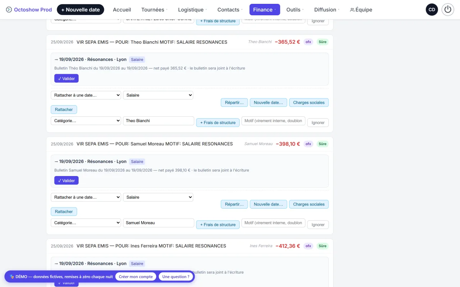Mark Samuel Moreau transfer as Charges sociales
This screenshot has width=460, height=287.
point(309,204)
